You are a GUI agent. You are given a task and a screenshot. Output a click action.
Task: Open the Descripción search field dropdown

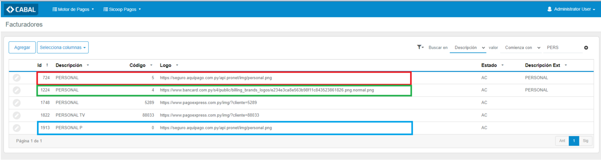point(468,47)
